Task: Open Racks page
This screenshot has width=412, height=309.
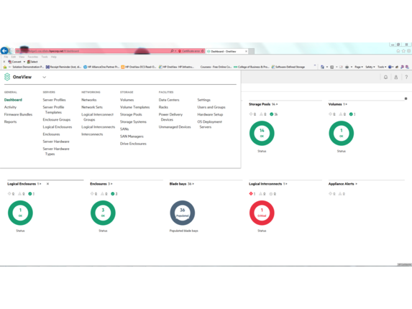Action: click(163, 107)
